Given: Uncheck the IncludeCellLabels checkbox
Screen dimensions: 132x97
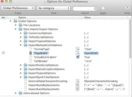Looking at the screenshot, I should [78, 57].
